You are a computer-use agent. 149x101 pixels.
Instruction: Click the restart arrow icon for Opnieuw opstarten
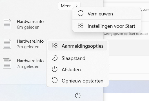(55, 80)
